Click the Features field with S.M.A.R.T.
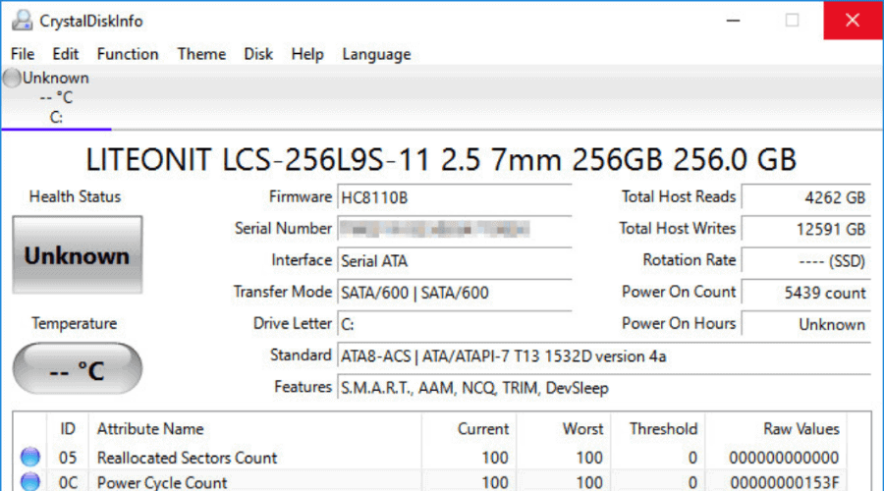 coord(604,388)
